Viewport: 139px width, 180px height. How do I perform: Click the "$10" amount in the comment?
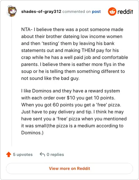click(71, 98)
